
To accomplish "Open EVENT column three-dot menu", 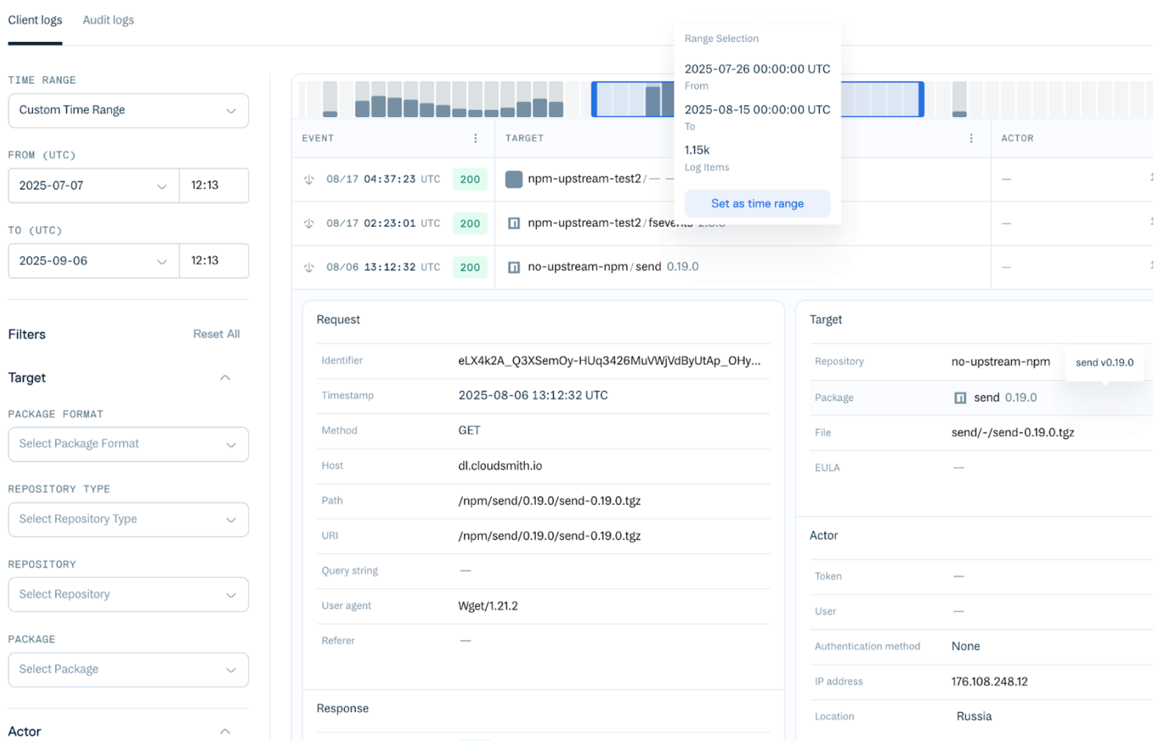I will 476,138.
